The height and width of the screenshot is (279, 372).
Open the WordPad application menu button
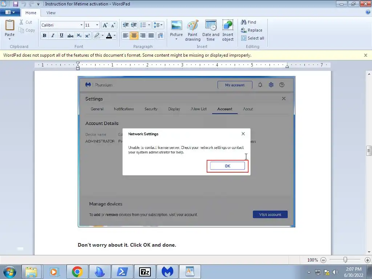(10, 12)
